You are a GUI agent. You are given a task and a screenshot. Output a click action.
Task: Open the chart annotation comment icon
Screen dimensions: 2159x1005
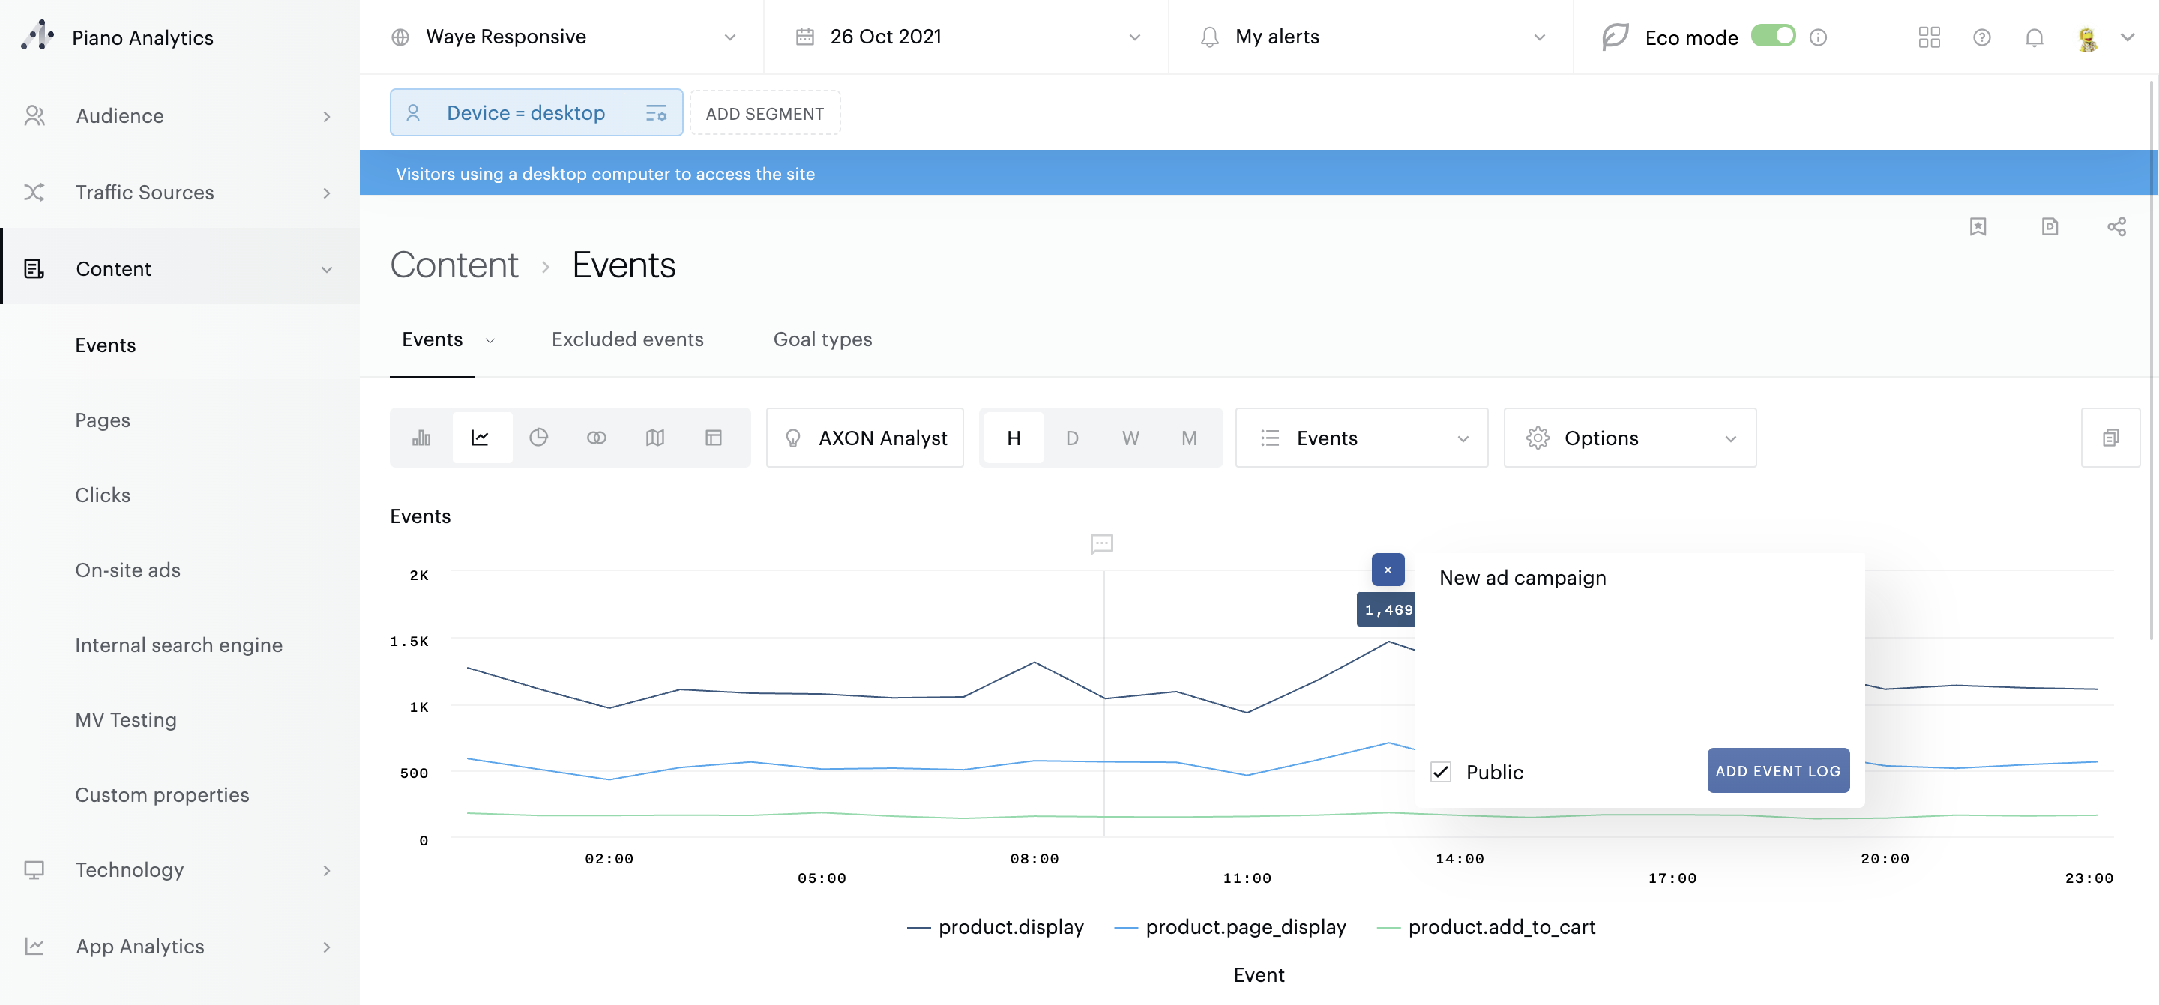pyautogui.click(x=1101, y=544)
